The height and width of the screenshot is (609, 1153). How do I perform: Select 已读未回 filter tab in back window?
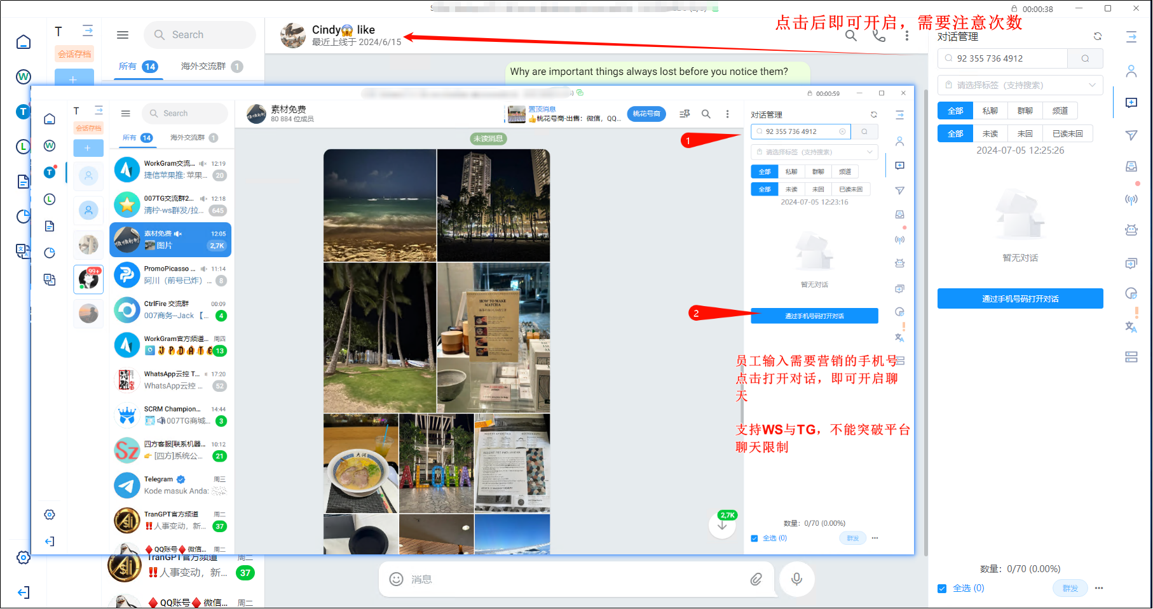click(x=1068, y=133)
